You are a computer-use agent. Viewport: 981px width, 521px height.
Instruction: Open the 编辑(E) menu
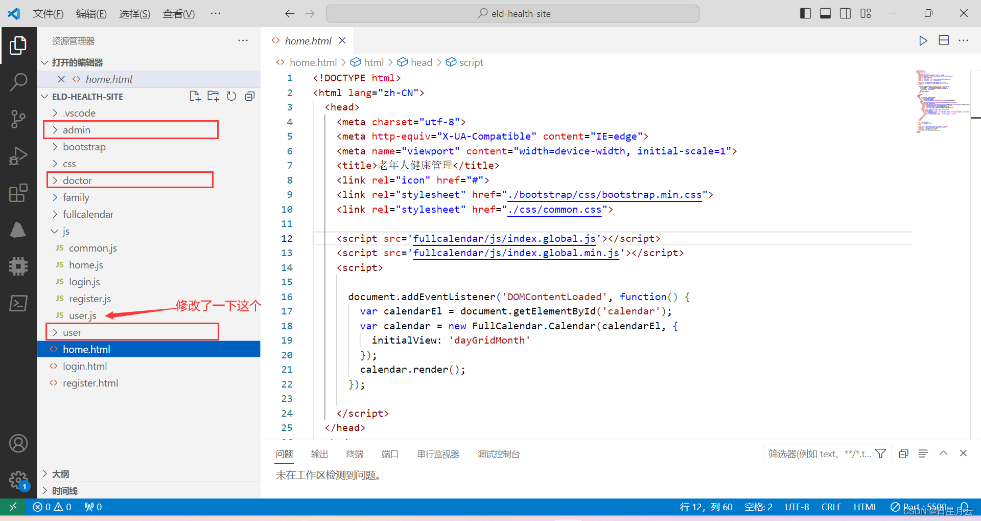(91, 14)
